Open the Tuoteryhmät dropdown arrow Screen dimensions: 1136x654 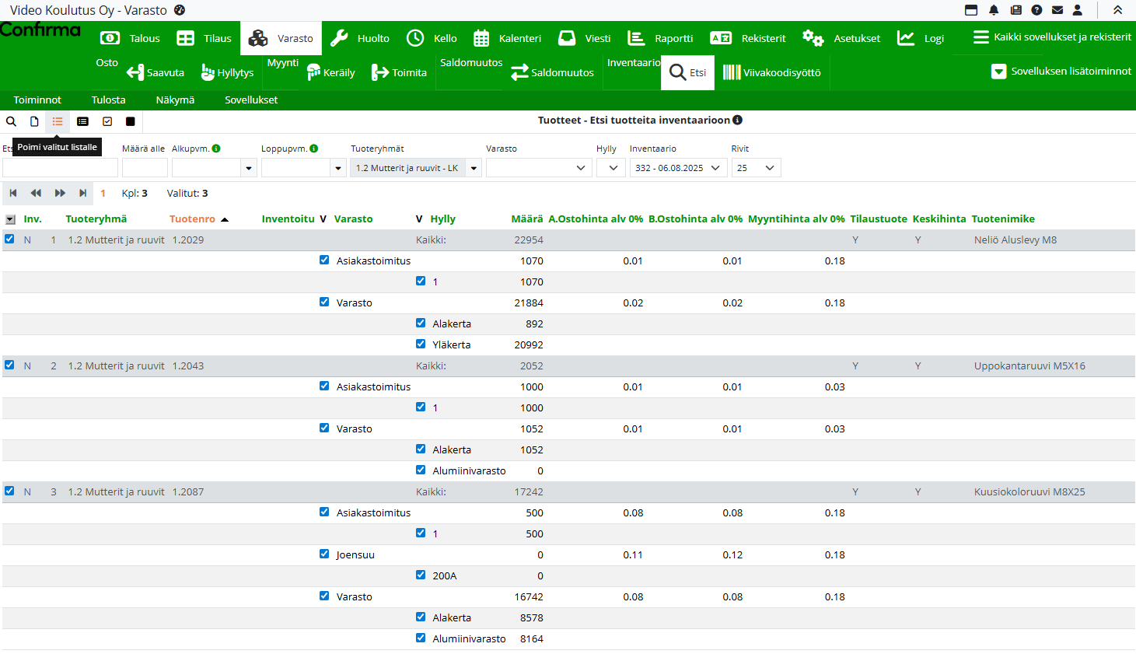click(x=474, y=168)
